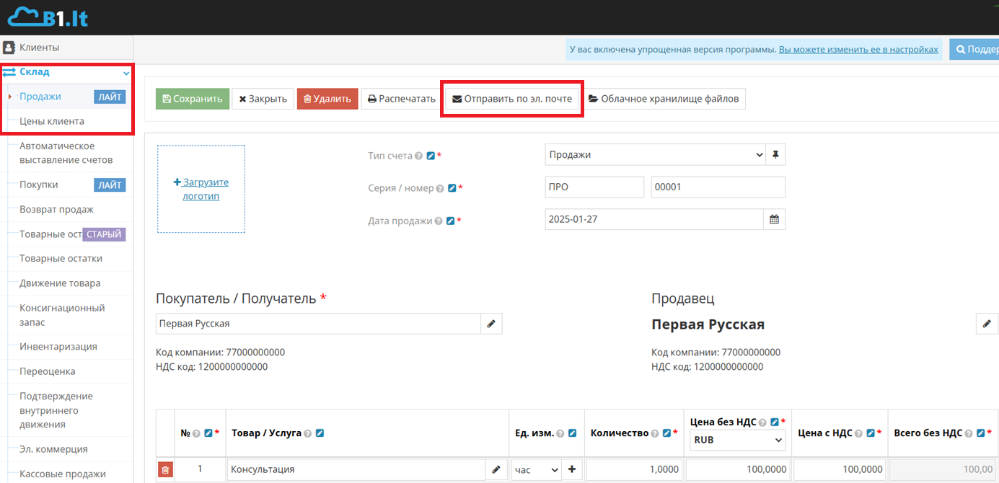Click the B1.lt cloud logo
The height and width of the screenshot is (483, 999).
click(48, 17)
